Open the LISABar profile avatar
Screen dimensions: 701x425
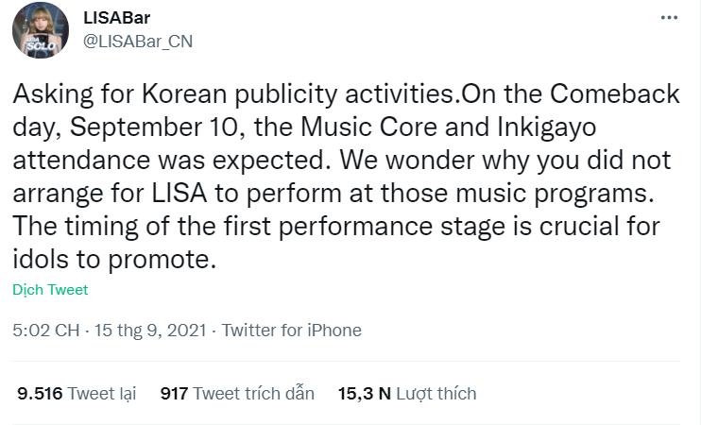[40, 30]
